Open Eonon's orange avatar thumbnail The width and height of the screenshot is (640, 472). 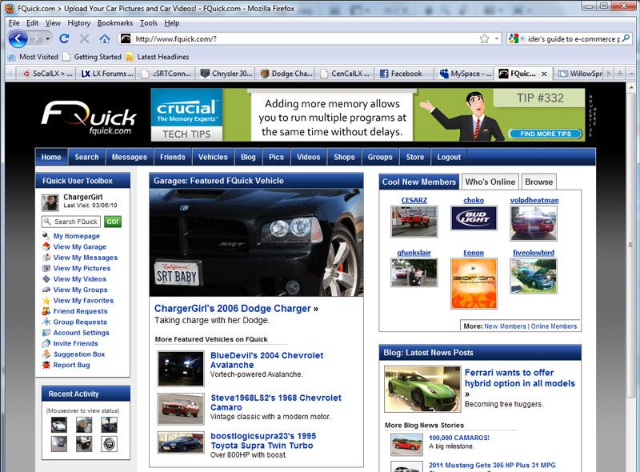pos(474,283)
